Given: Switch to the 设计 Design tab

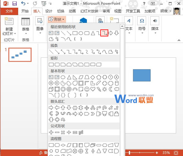Looking at the screenshot, I should point(49,11).
